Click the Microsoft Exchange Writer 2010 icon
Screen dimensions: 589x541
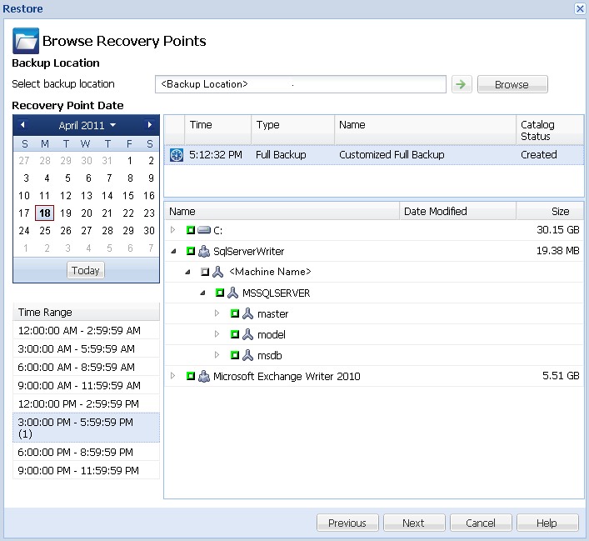click(205, 377)
